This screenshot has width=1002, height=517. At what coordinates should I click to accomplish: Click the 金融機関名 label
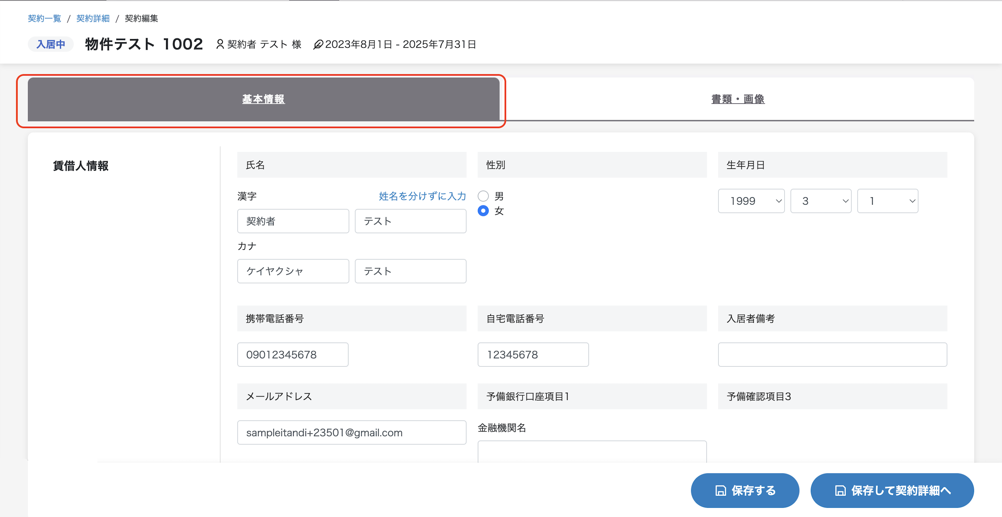(x=502, y=428)
